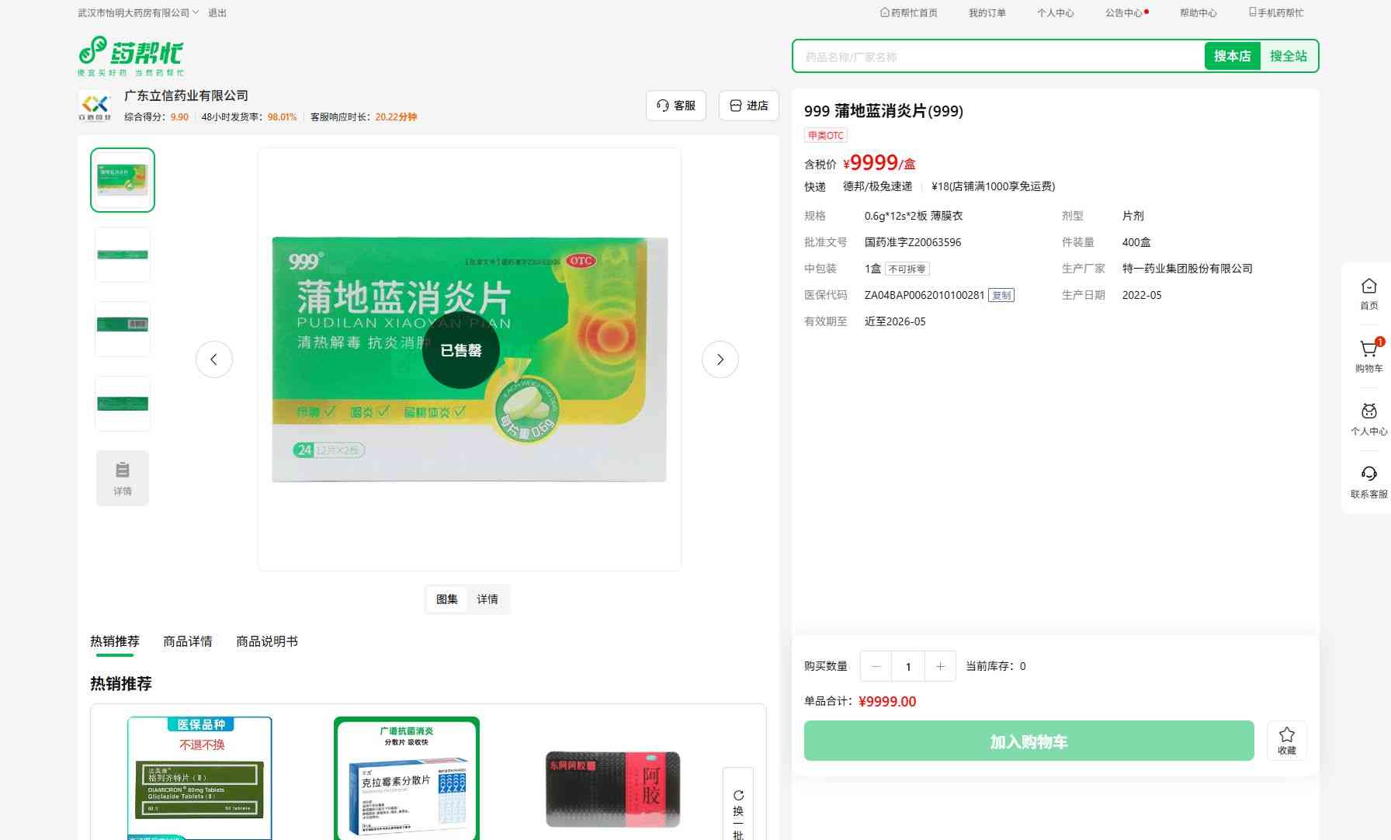Focus the 药品名称/厂家名称 search field
This screenshot has height=840, width=1391.
click(x=997, y=57)
